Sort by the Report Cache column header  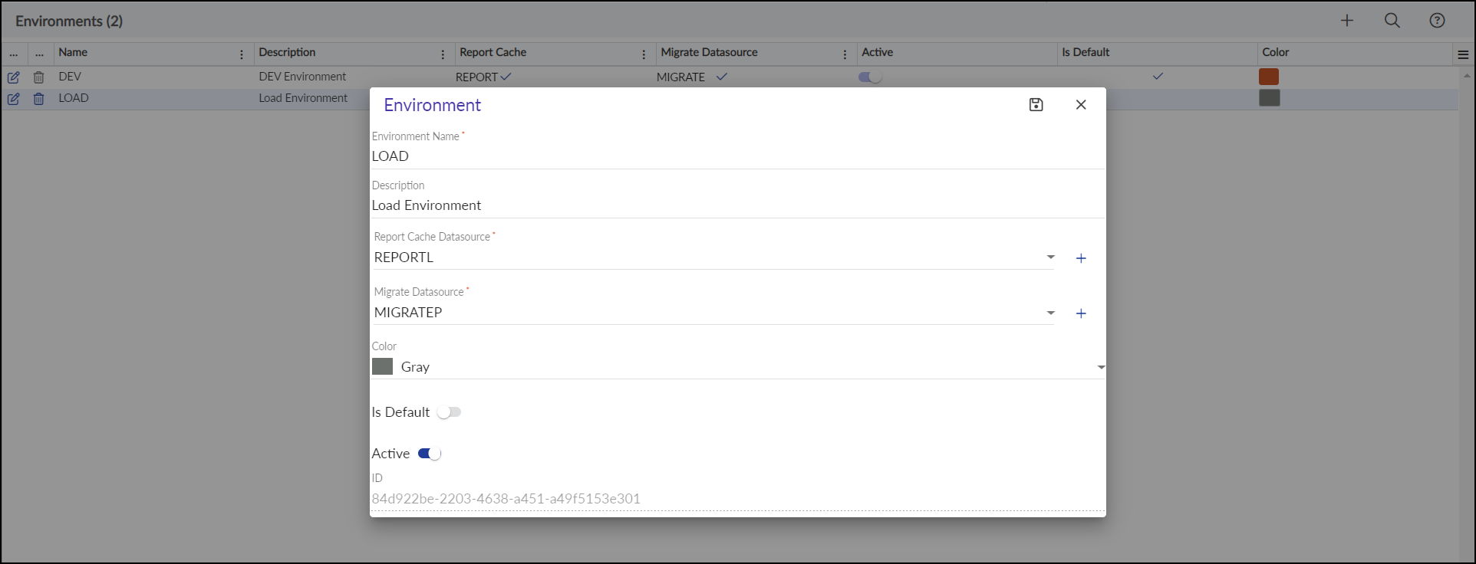tap(493, 52)
